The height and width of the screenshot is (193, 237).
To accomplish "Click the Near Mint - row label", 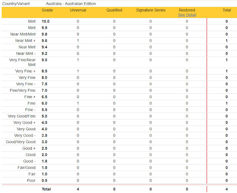I will point(26,54).
